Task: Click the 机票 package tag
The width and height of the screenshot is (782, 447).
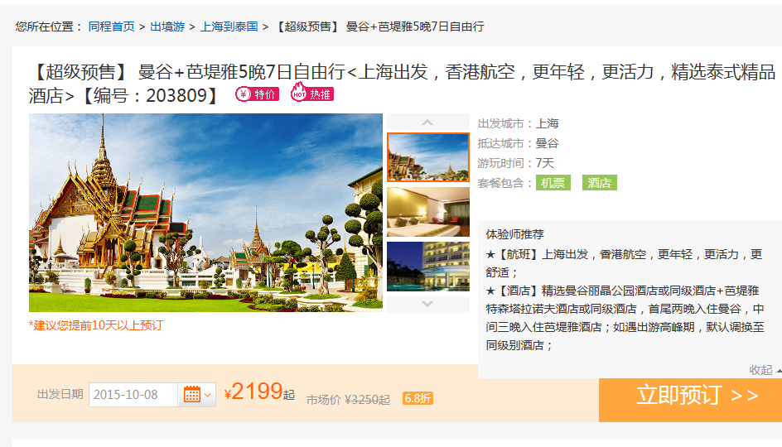Action: coord(553,183)
